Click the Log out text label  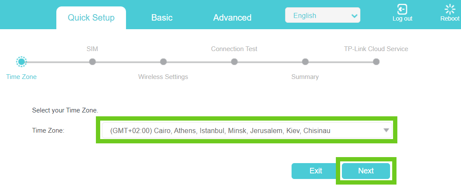402,18
